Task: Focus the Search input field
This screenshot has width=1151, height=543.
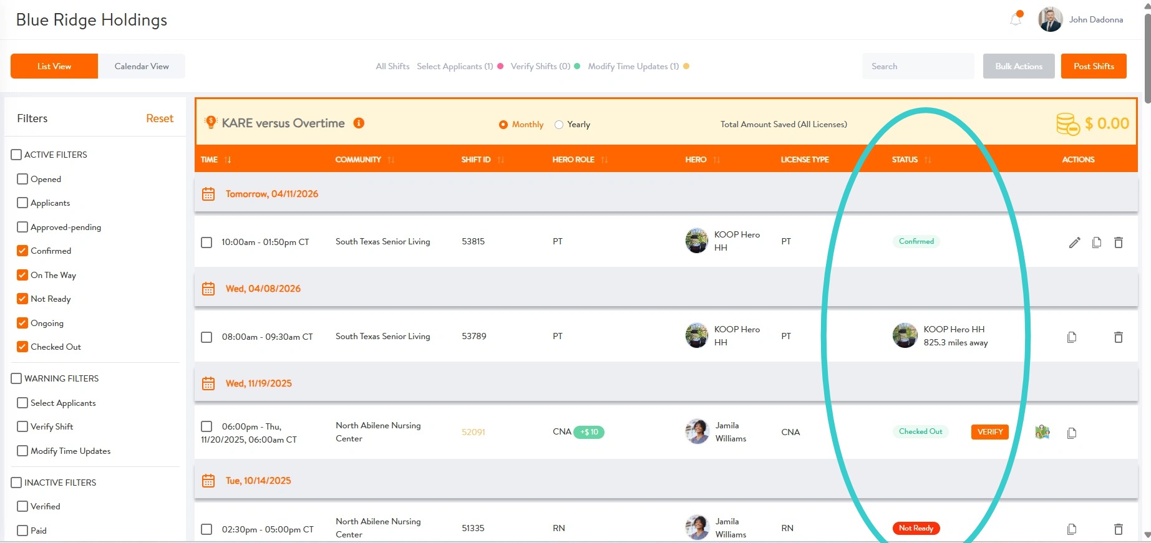Action: click(918, 66)
